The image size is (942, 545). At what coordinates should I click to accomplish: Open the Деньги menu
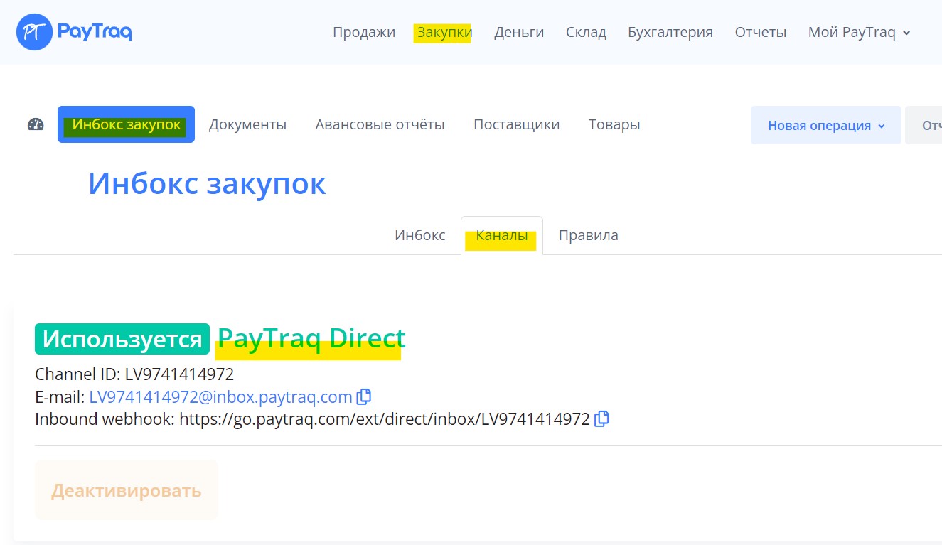519,32
